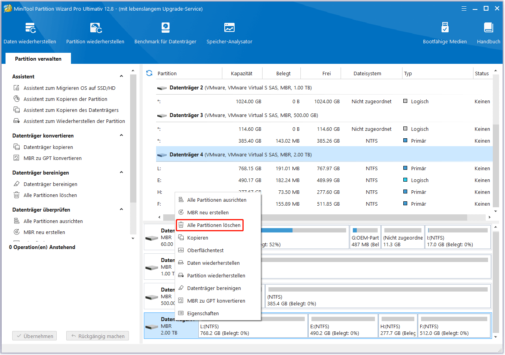Screen dimensions: 505x355
Task: Select Daten wiederherstellen in context menu
Action: [x=218, y=263]
